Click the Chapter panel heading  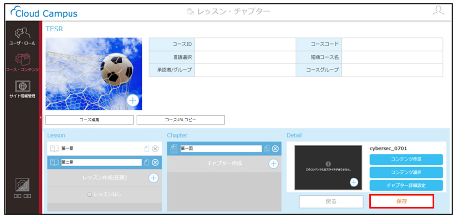tap(177, 135)
